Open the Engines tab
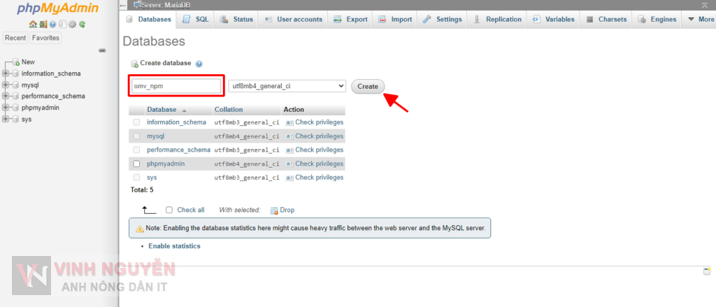This screenshot has height=307, width=716. [657, 19]
